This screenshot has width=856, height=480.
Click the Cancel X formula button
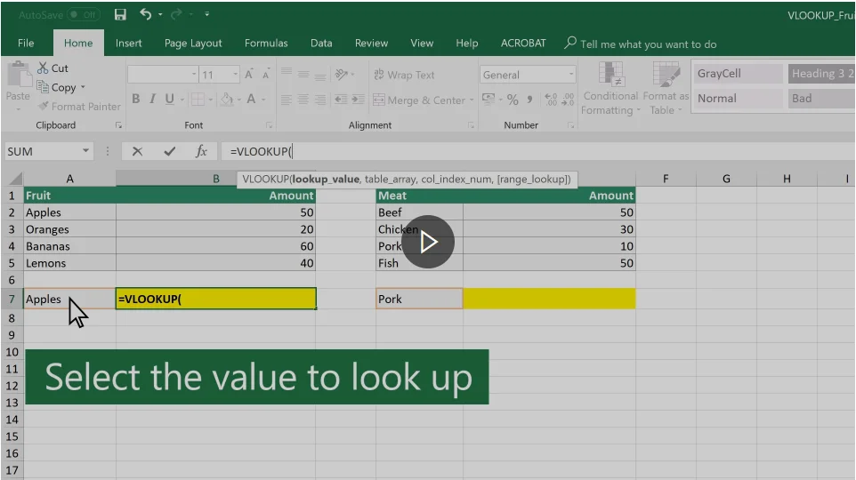click(x=137, y=151)
